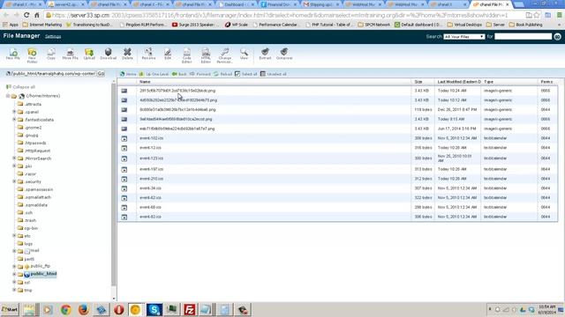Select the .trash folder in tree
565x317 pixels.
pyautogui.click(x=30, y=220)
